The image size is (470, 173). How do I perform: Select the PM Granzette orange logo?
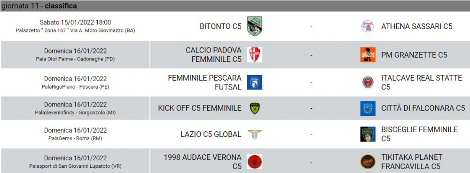tap(368, 55)
